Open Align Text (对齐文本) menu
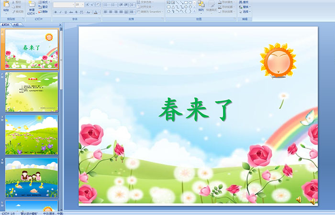 tap(145, 7)
